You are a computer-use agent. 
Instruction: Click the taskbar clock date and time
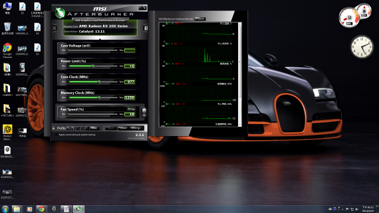click(x=368, y=209)
